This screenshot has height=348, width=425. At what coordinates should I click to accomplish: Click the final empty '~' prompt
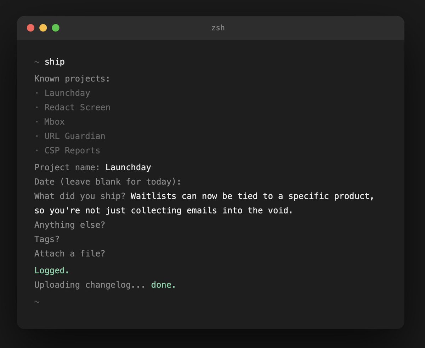tap(37, 302)
